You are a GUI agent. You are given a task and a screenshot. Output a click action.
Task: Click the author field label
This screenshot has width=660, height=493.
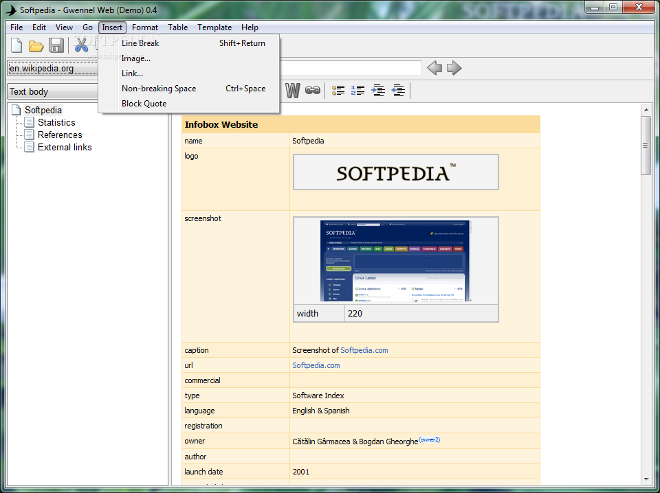195,457
